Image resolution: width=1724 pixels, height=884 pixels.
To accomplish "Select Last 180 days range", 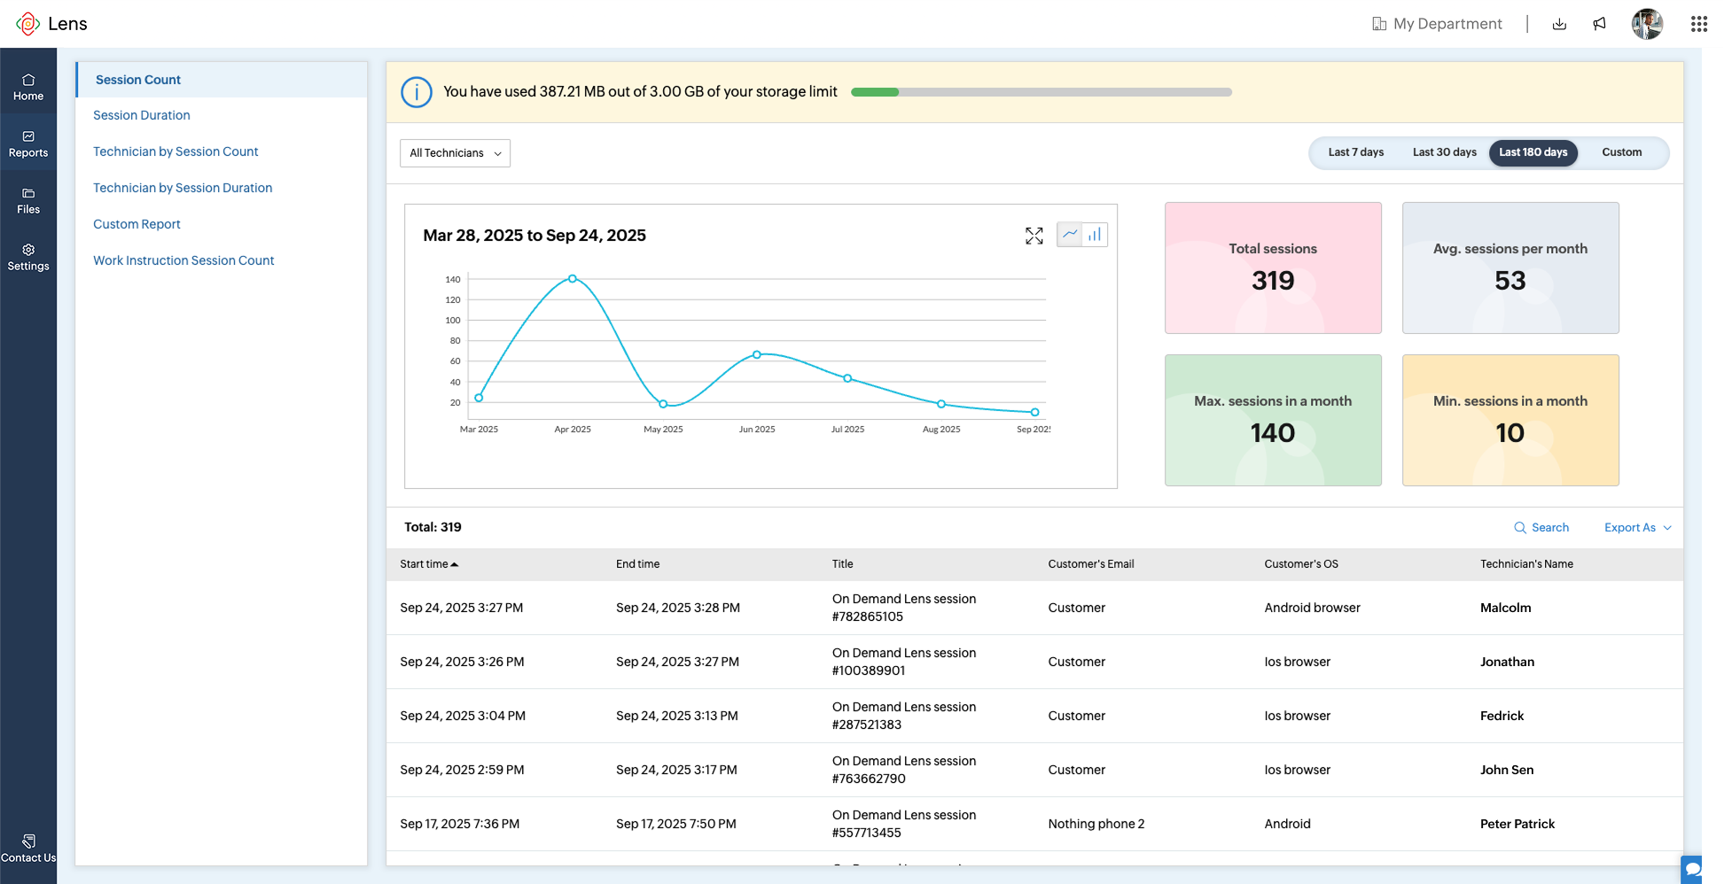I will pos(1533,152).
